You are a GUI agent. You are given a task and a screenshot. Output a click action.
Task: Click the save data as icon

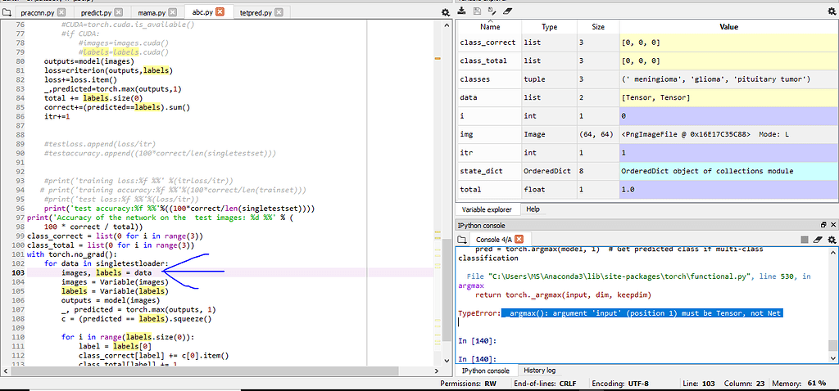pos(492,11)
